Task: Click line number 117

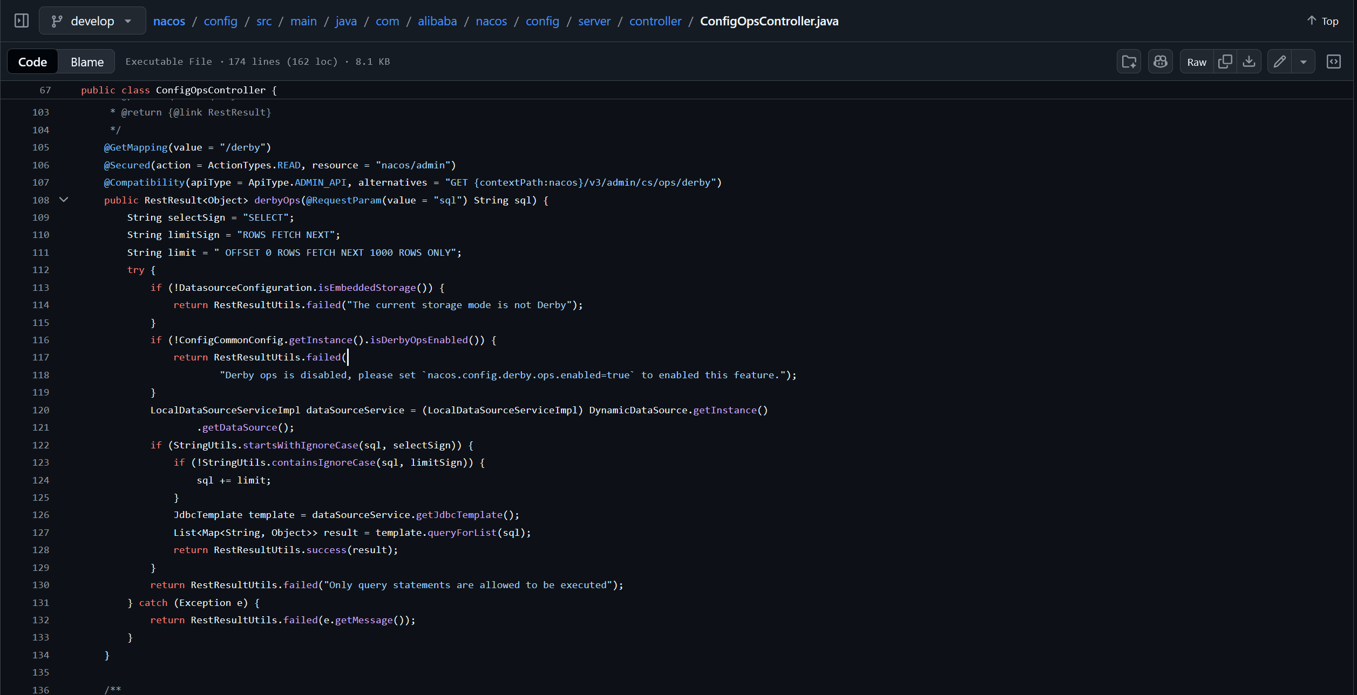Action: (x=40, y=357)
